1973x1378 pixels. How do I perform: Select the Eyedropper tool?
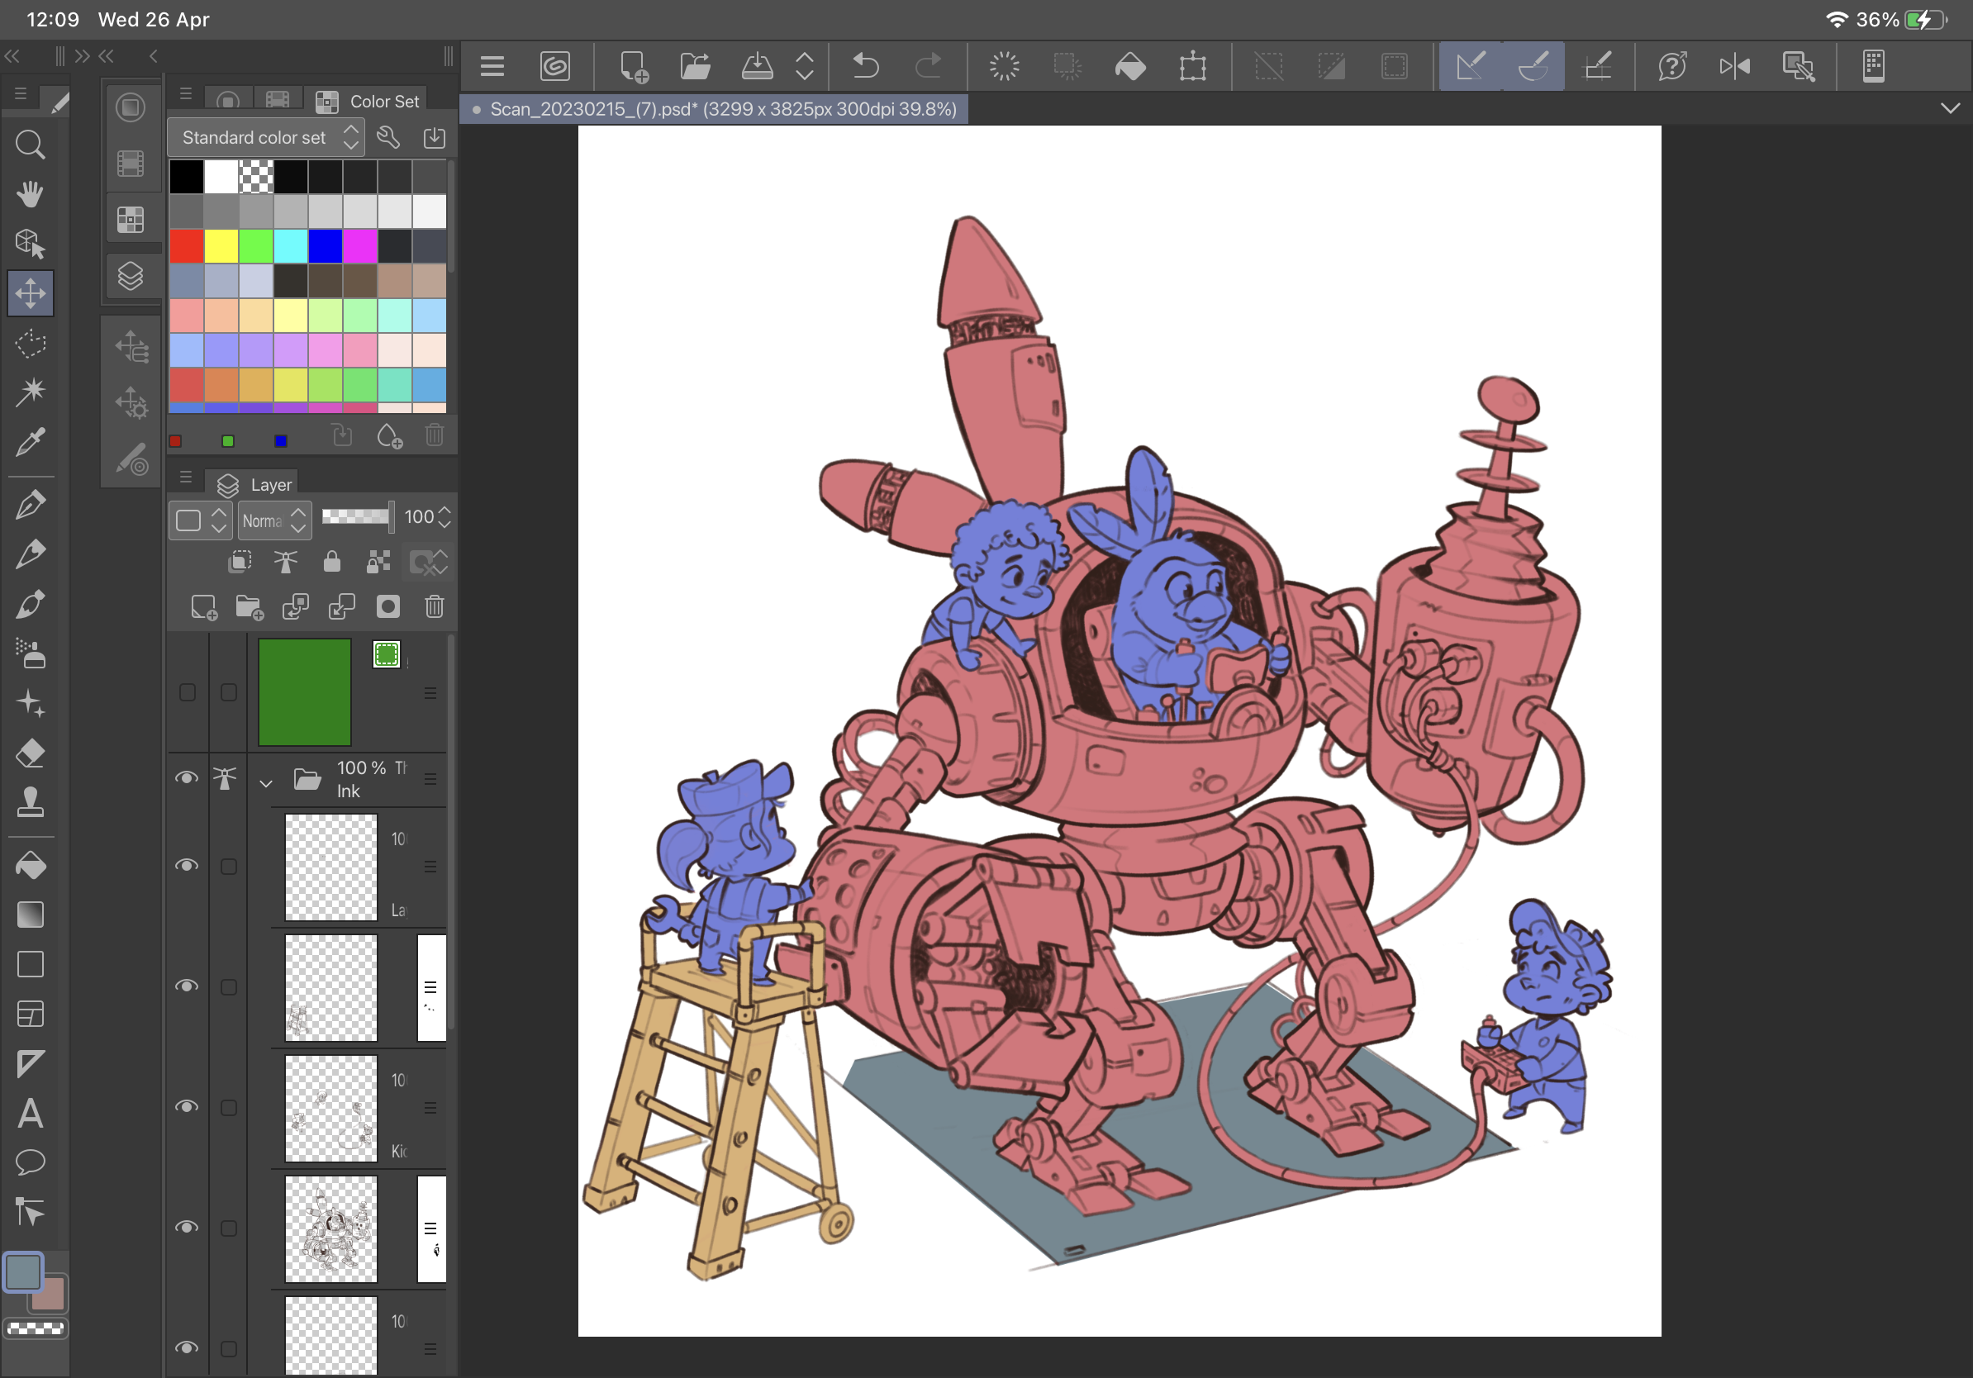coord(30,444)
